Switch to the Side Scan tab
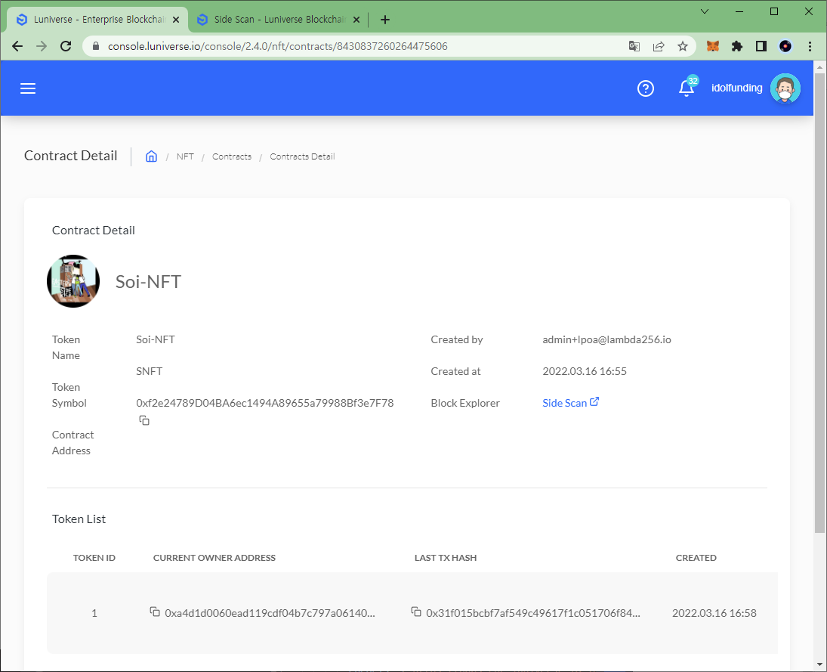This screenshot has width=827, height=672. tap(279, 20)
